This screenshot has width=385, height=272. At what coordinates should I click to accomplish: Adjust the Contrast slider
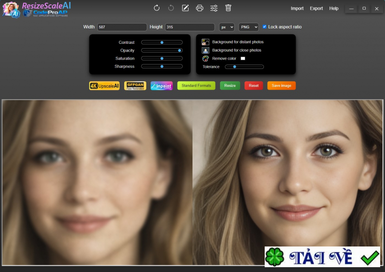tap(162, 42)
